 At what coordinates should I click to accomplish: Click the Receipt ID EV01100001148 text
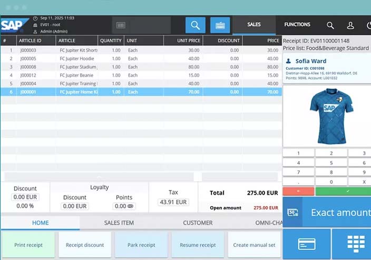(316, 41)
